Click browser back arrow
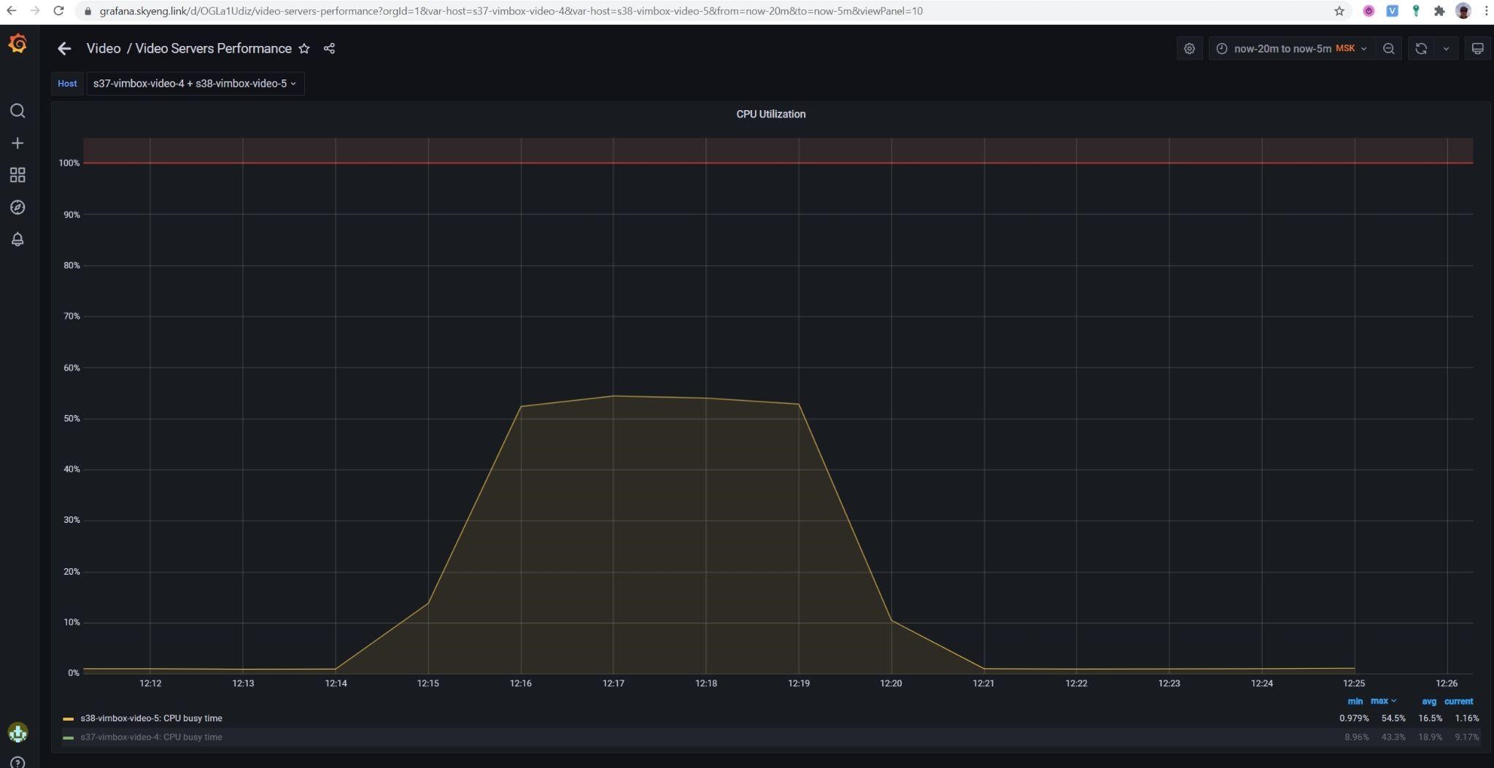1494x768 pixels. (x=12, y=11)
